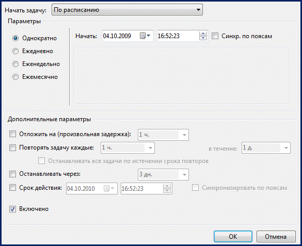Open calendar picker for expiry date 04.10.2010
Image resolution: width=302 pixels, height=246 pixels.
[109, 188]
